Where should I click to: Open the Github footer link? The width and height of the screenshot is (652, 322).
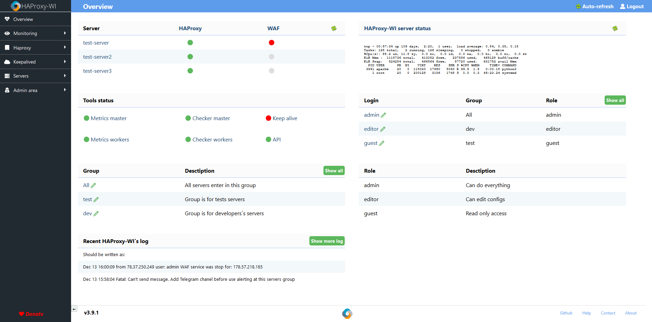pos(566,313)
